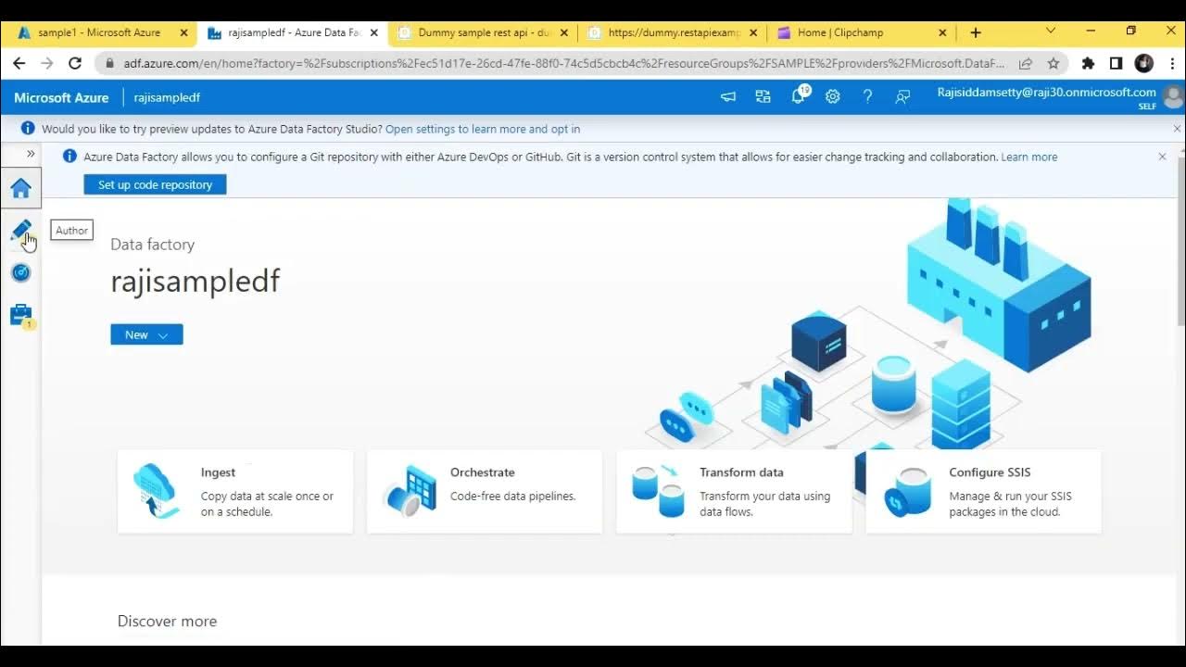Image resolution: width=1186 pixels, height=667 pixels.
Task: Open the tab search chevron
Action: (1050, 31)
